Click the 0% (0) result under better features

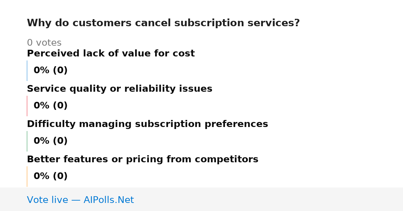point(51,176)
